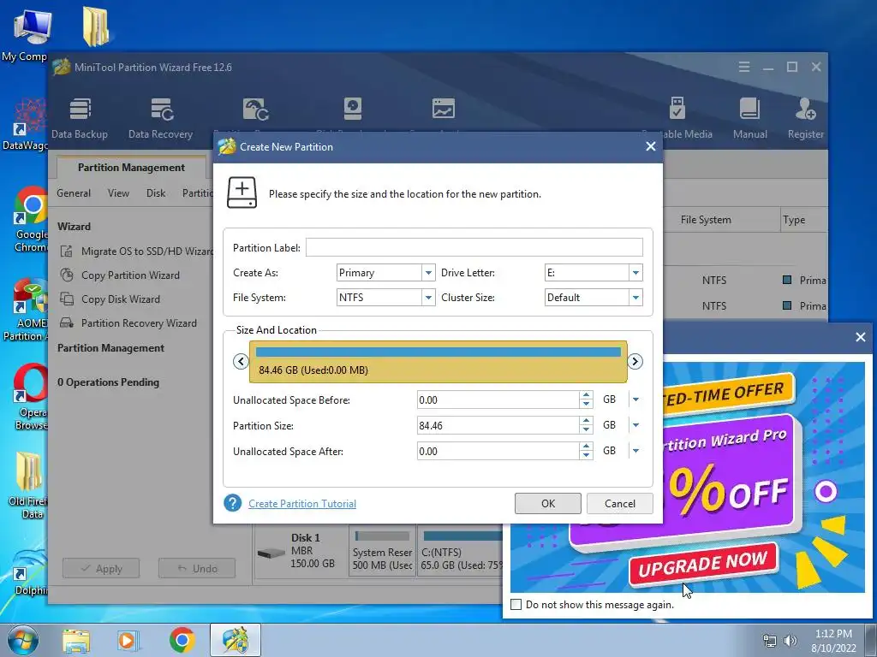The width and height of the screenshot is (877, 657).
Task: Open the MiniTool hamburger menu icon
Action: [744, 67]
